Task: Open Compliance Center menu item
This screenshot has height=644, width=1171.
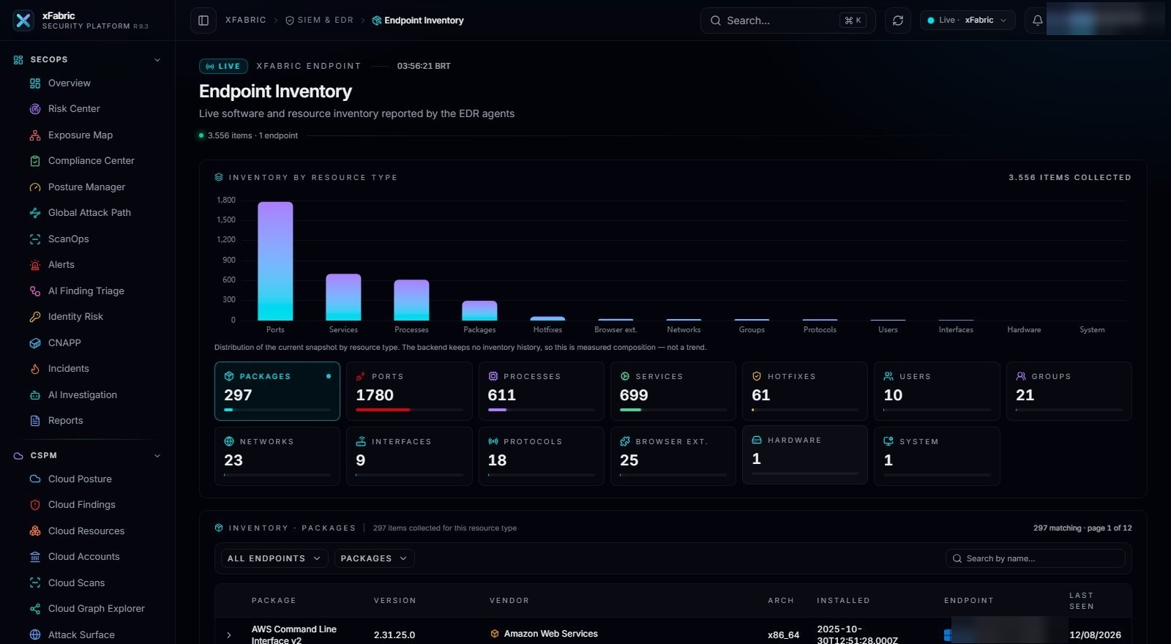Action: point(91,161)
